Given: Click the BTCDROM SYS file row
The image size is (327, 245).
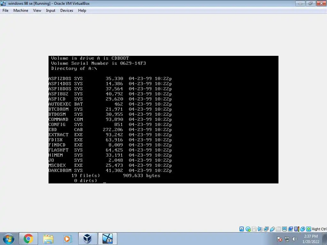Looking at the screenshot, I should point(110,109).
